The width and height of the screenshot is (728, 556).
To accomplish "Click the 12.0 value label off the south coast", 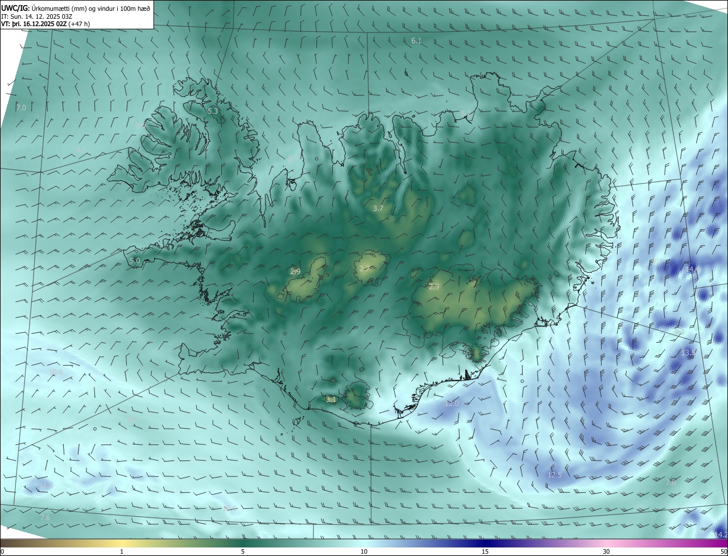I will 452,403.
